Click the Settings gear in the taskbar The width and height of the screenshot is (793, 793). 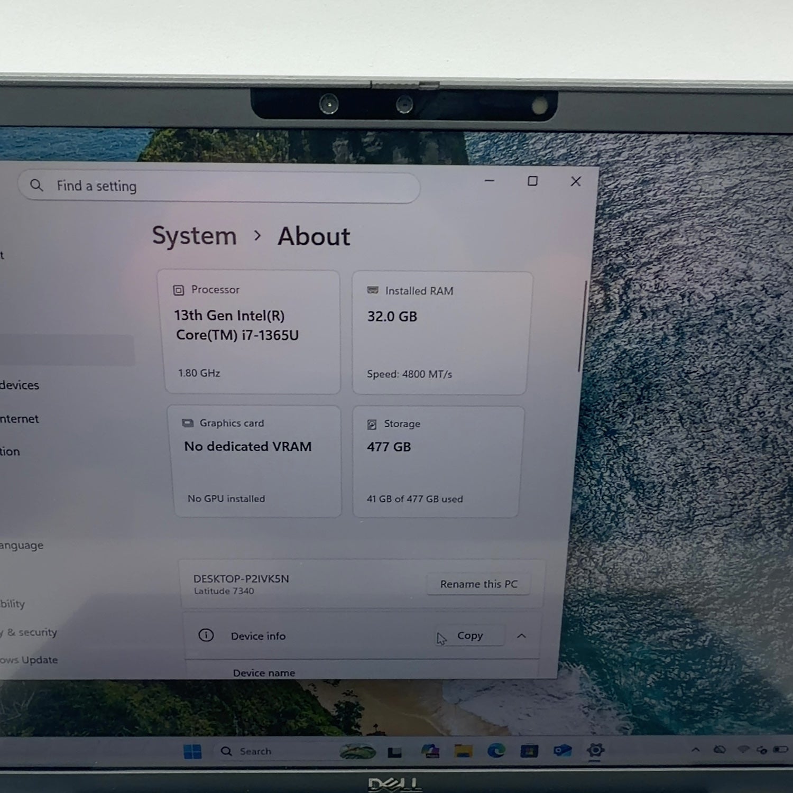click(595, 750)
